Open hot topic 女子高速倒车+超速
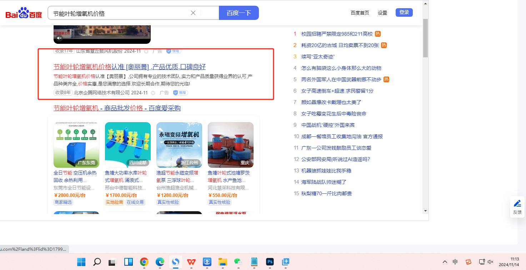Viewport: 526px width, 270px height. [x=337, y=91]
